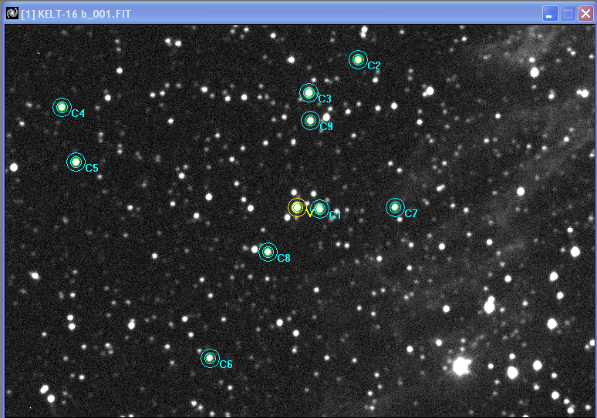Minimize the KELT-16 image window

point(550,13)
